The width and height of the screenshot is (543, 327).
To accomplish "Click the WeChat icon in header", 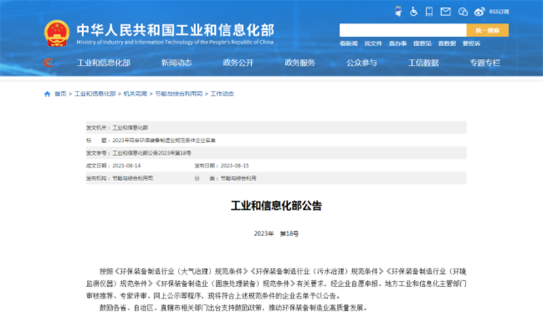I will tap(462, 11).
